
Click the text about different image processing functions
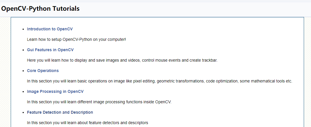(x=99, y=102)
